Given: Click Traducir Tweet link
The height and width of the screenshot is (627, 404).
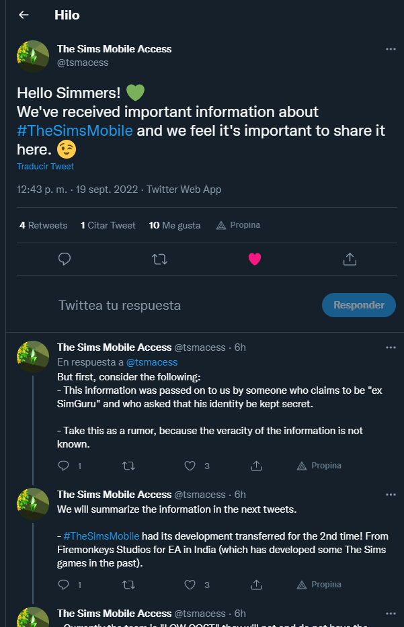Looking at the screenshot, I should tap(45, 167).
